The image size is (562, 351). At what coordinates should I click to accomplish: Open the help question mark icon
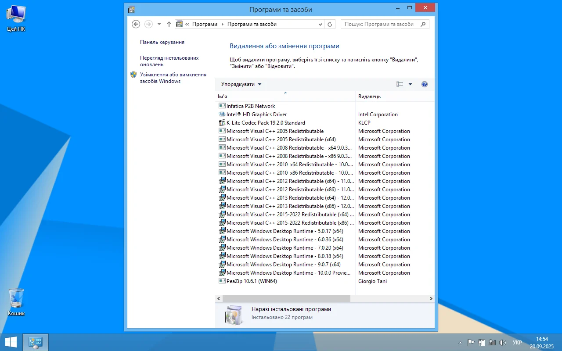424,84
